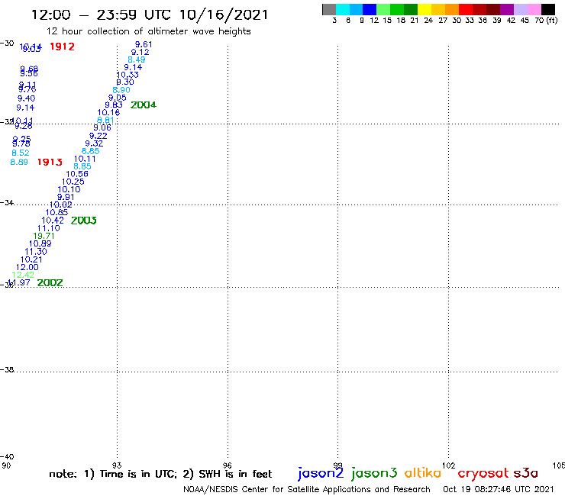Screen dimensions: 565x496
Task: Click the 'cryosat' satellite label
Action: [483, 473]
